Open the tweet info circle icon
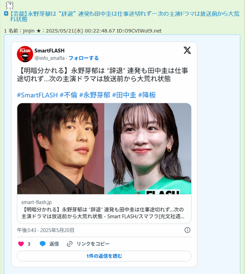 [188, 230]
